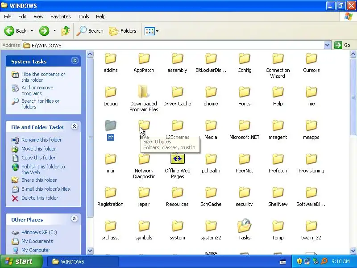The image size is (357, 268).
Task: Select the Tasks scheduled folder icon
Action: (244, 226)
